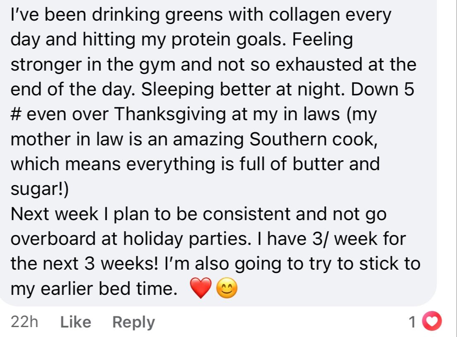This screenshot has height=337, width=457.
Task: Click the red heart emoji in comment
Action: [201, 288]
